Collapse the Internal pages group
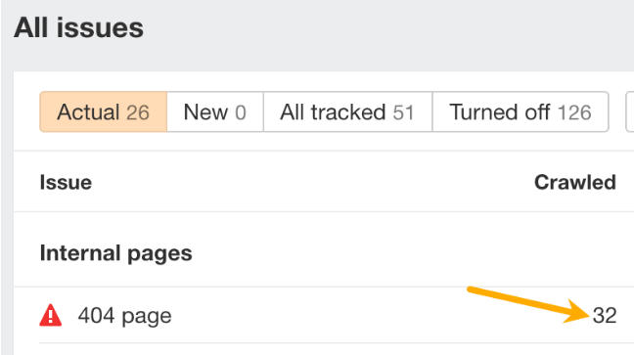This screenshot has width=634, height=355. [116, 253]
